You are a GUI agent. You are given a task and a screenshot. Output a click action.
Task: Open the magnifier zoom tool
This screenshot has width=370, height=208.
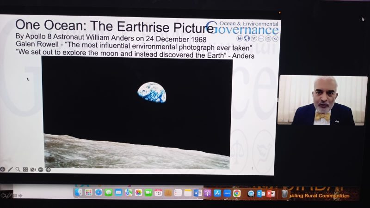point(18,169)
